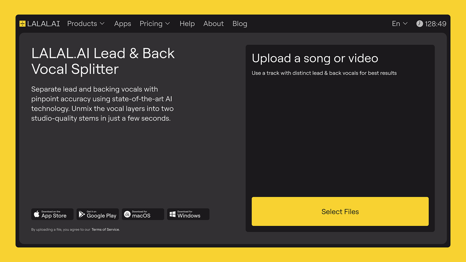The height and width of the screenshot is (262, 466).
Task: Go to the About page
Action: click(213, 24)
